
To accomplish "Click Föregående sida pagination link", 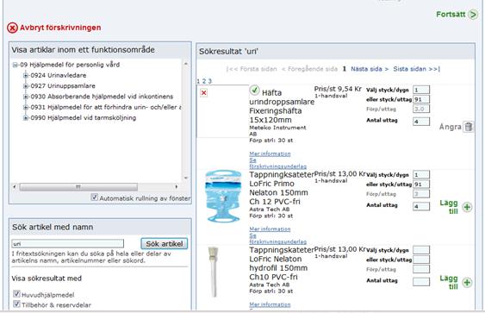I will [309, 69].
